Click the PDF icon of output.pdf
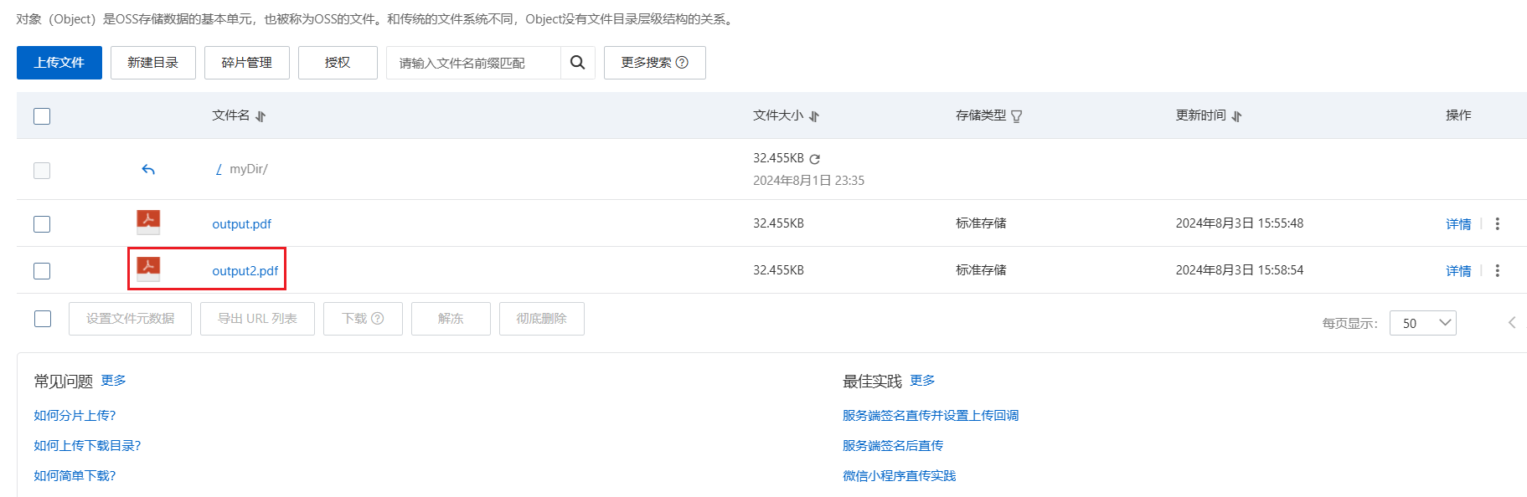Screen dimensions: 1527x497 pyautogui.click(x=148, y=222)
